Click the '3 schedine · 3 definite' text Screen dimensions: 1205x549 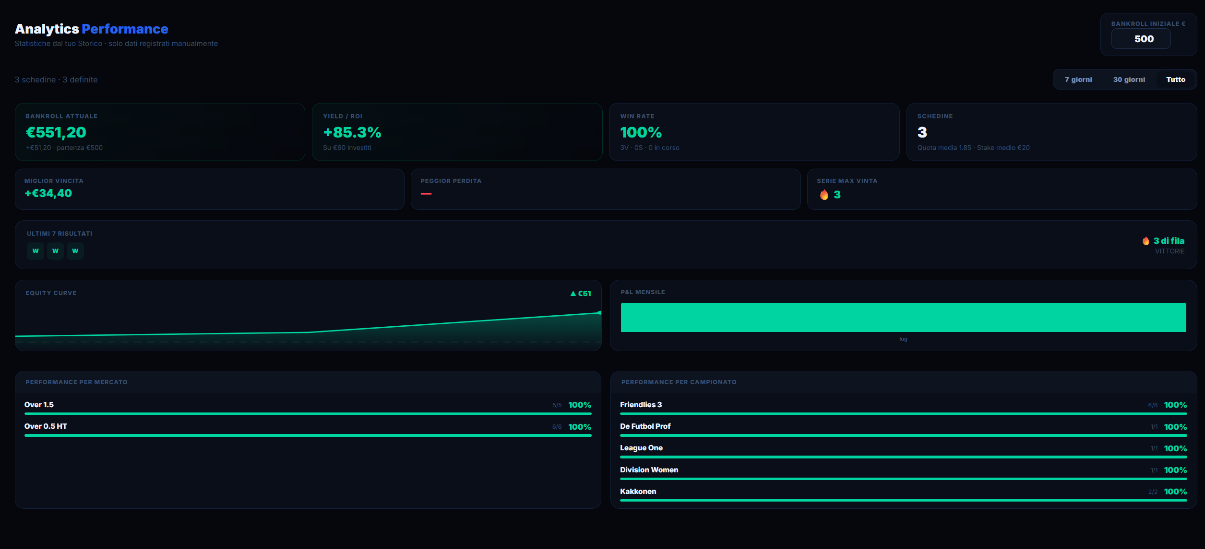pos(56,80)
